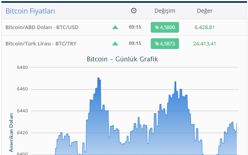Click the Amerikan Doları axis title
The width and height of the screenshot is (248, 155).
[x=11, y=133]
